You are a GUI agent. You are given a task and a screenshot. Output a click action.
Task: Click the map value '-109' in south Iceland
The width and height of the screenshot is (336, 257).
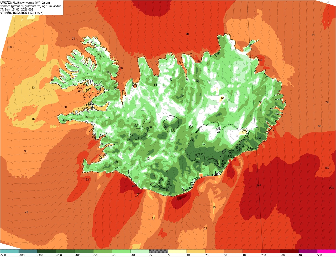198,162
